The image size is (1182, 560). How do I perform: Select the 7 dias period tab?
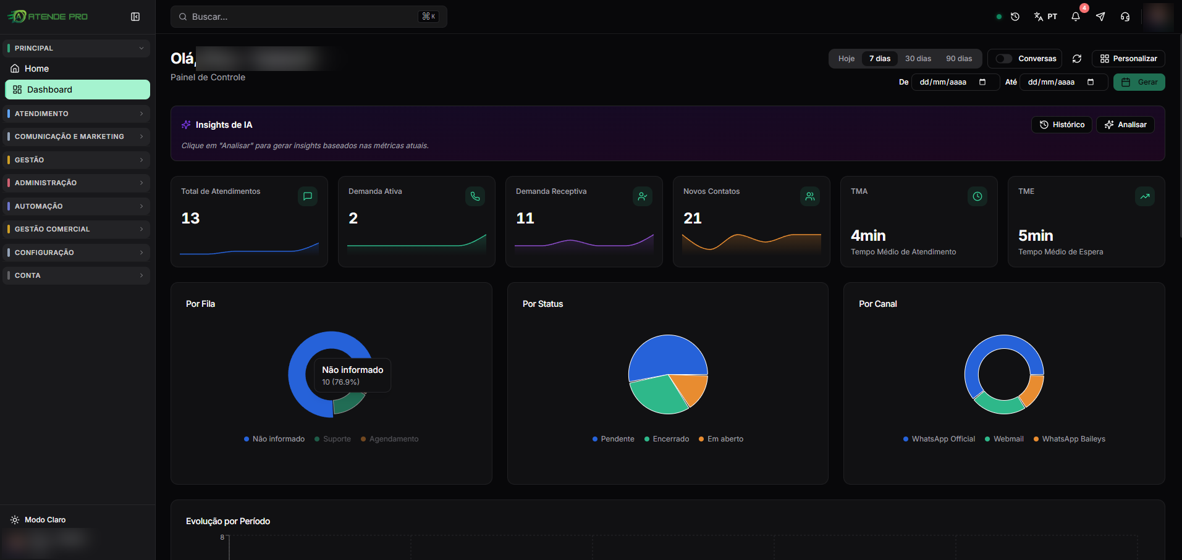pyautogui.click(x=880, y=59)
